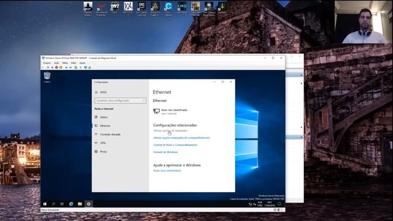Select the Lixeira recycle bin icon
393x221 pixels.
(x=47, y=77)
